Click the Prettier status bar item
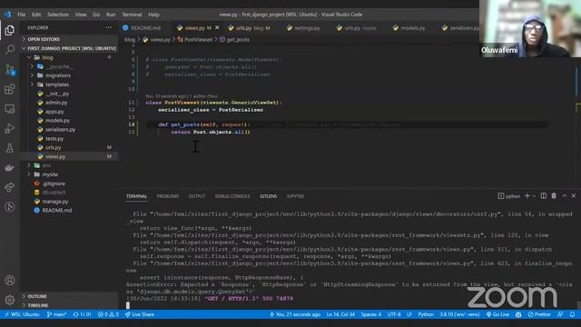The height and width of the screenshot is (327, 581). pos(539,314)
